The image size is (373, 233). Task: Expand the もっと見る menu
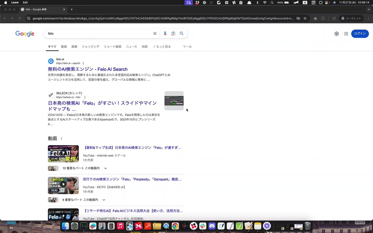pyautogui.click(x=162, y=47)
